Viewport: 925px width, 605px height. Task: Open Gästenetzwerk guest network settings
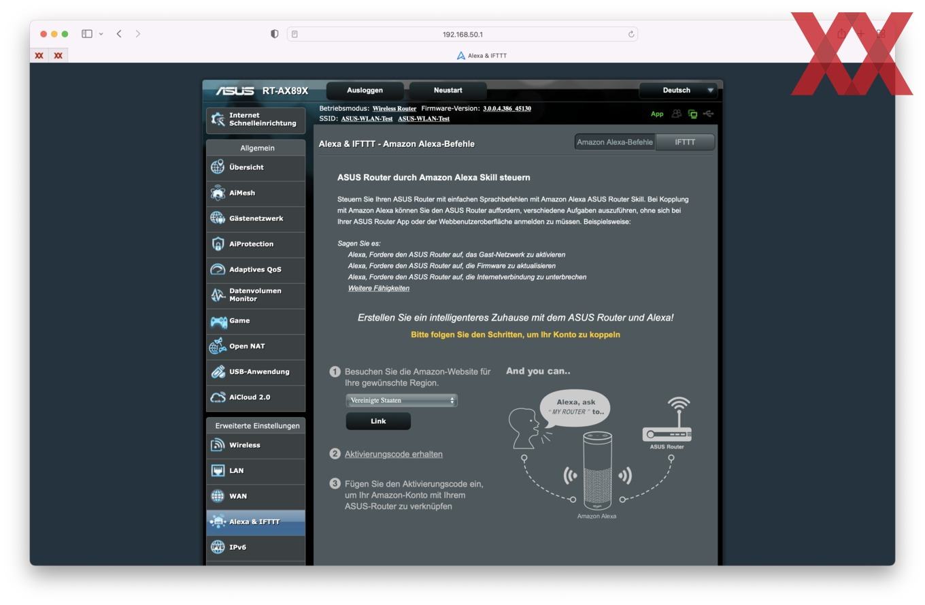point(256,218)
